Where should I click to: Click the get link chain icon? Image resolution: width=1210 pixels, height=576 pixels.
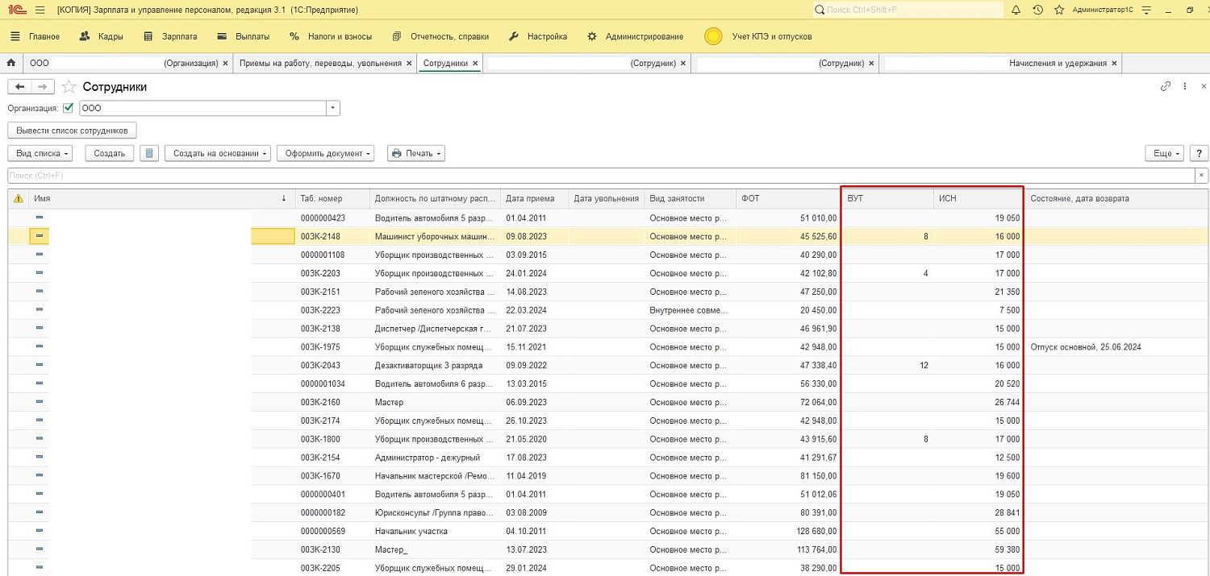point(1165,86)
